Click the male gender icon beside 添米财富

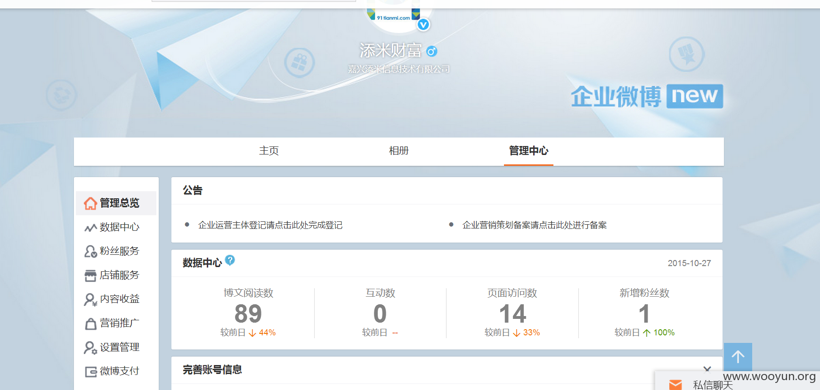pos(432,51)
